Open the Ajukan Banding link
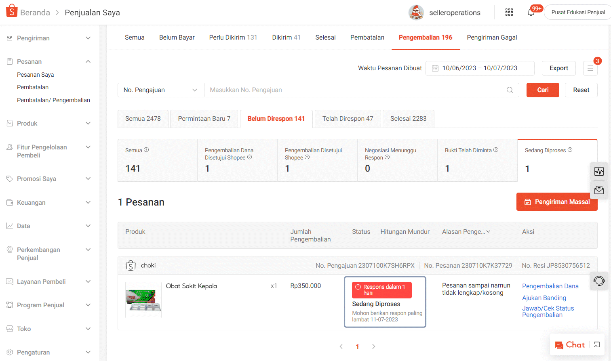Image resolution: width=611 pixels, height=361 pixels. pyautogui.click(x=544, y=298)
